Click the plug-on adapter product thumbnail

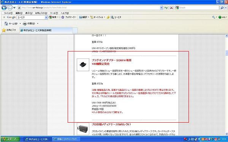[x=83, y=65]
